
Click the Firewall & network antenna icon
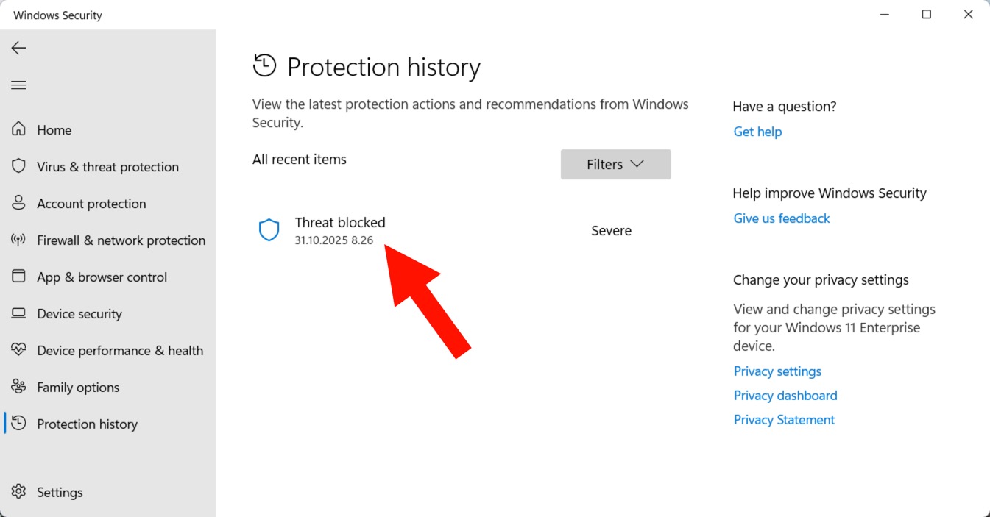point(19,240)
